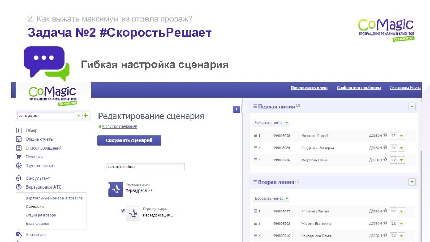The image size is (430, 242).
Task: Open the Обзор sidebar icon
Action: (19, 130)
